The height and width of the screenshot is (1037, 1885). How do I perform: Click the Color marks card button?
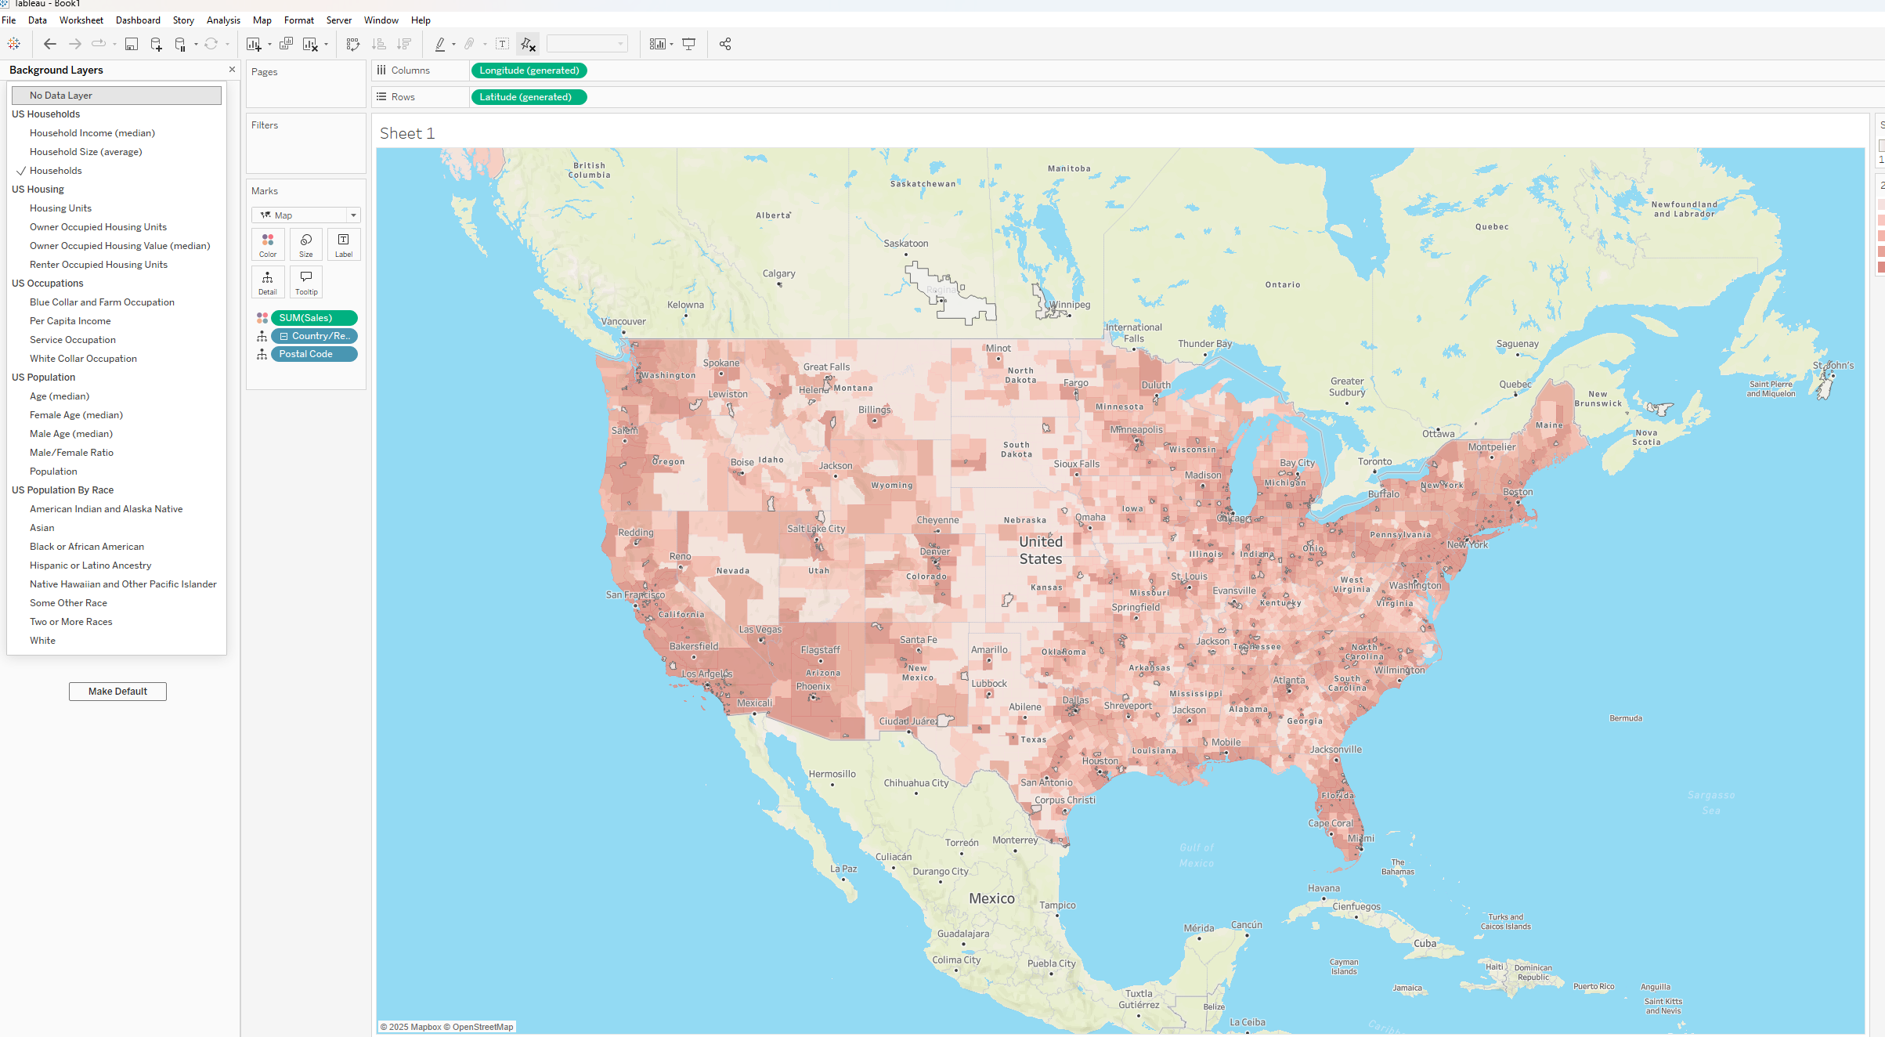coord(268,244)
